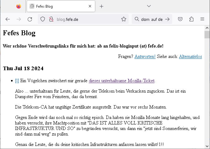Click the 'dom auf de' search field

click(152, 19)
